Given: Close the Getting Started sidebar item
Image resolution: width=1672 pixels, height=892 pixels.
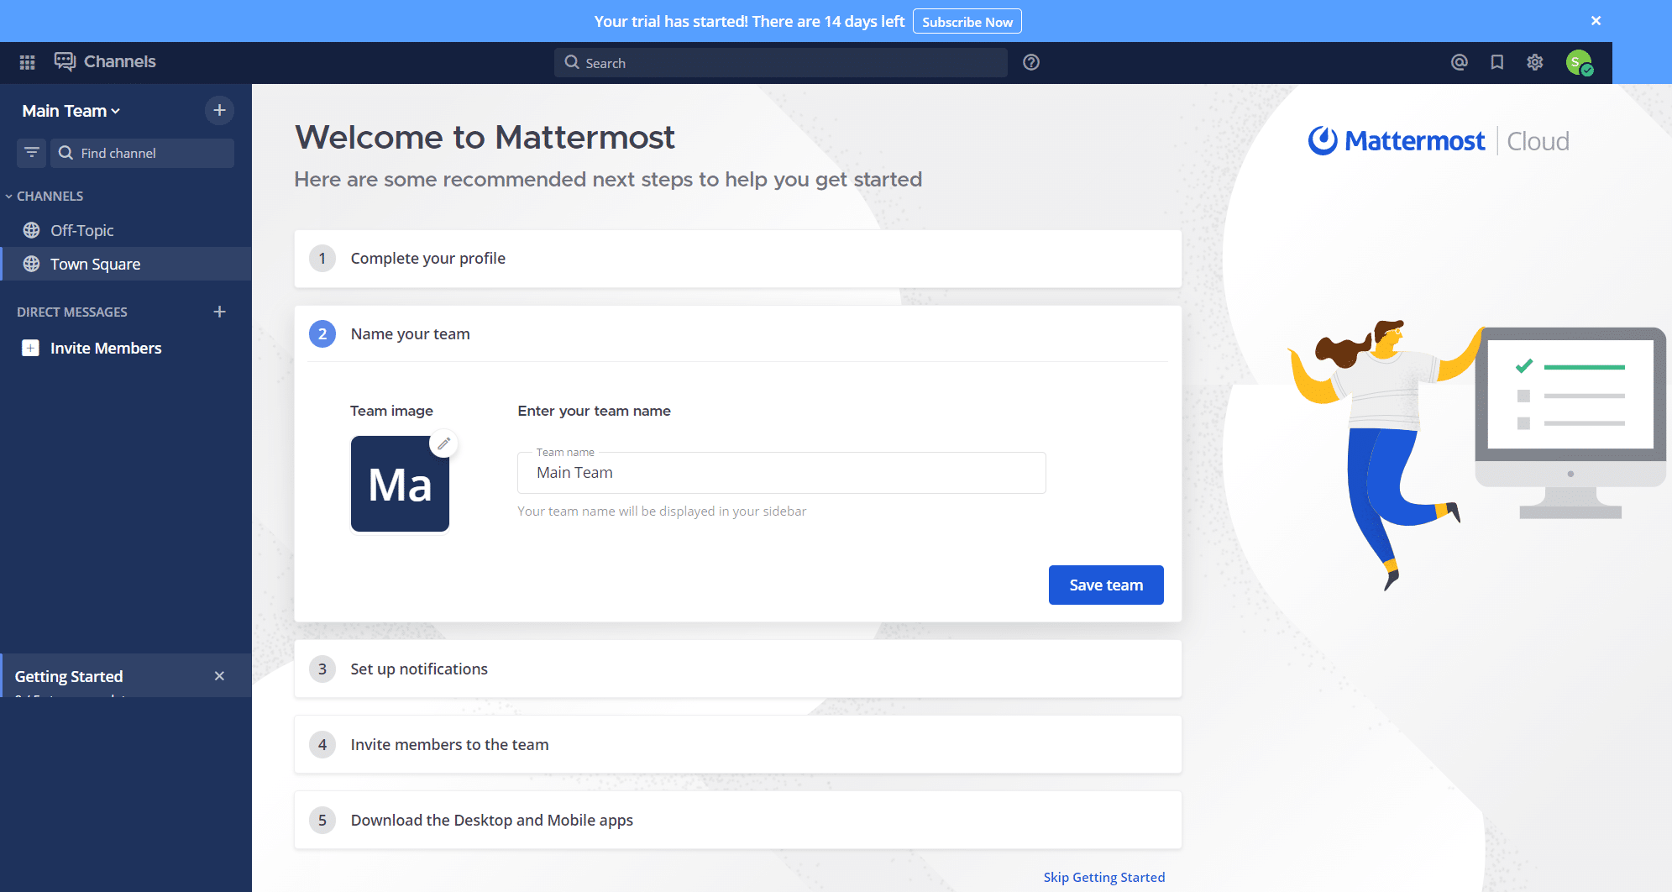Looking at the screenshot, I should click(x=219, y=676).
